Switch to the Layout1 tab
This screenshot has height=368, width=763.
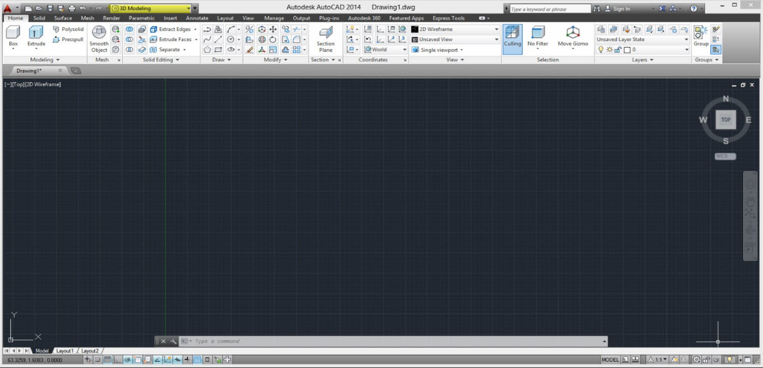tap(65, 351)
